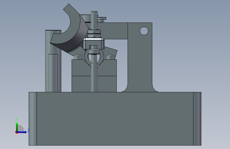Click the blue Z axis arrow of triad
Viewport: 230px width, 149px height.
click(x=22, y=132)
